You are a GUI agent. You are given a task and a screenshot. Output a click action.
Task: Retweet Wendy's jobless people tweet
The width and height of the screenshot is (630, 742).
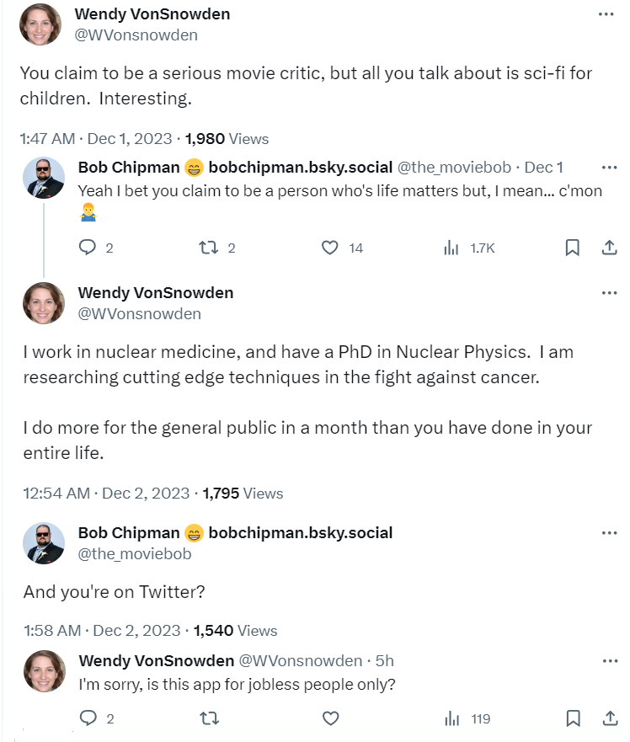208,718
